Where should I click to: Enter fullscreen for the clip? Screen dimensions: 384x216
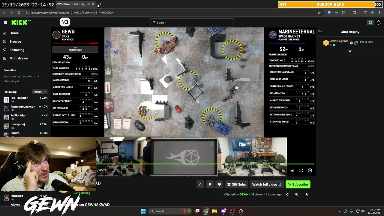tap(301, 170)
